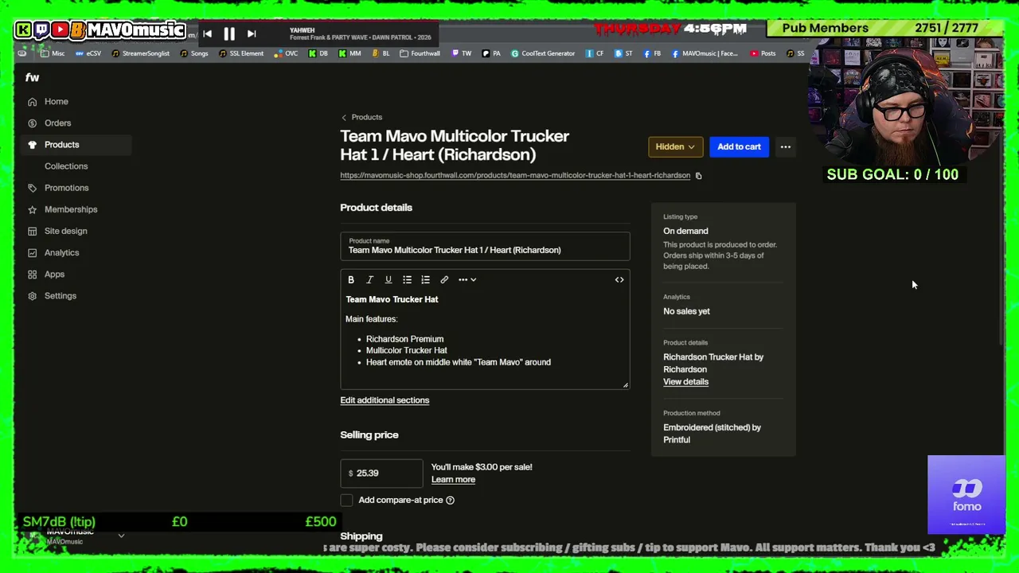
Task: Click View details under Product details
Action: 685,382
